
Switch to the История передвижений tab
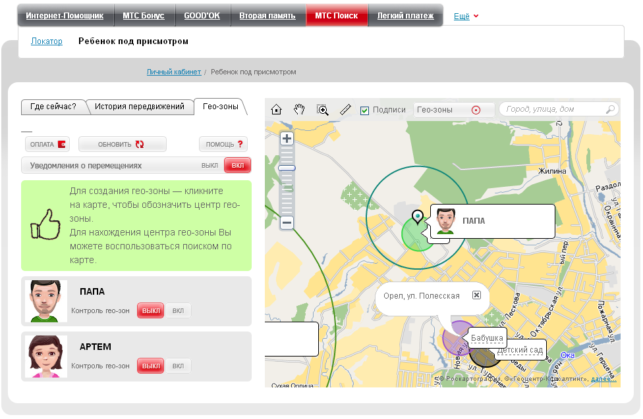coord(140,107)
